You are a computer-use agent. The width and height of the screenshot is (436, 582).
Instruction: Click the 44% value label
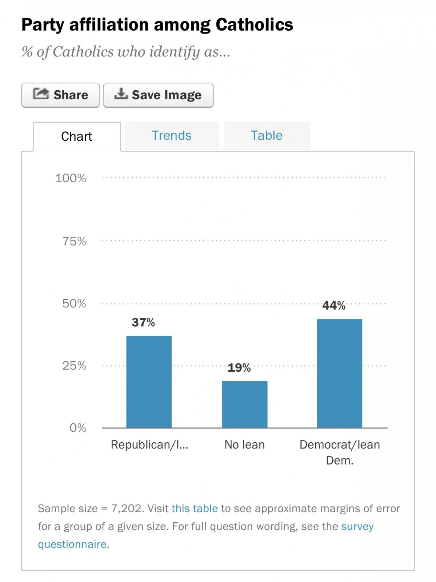334,306
